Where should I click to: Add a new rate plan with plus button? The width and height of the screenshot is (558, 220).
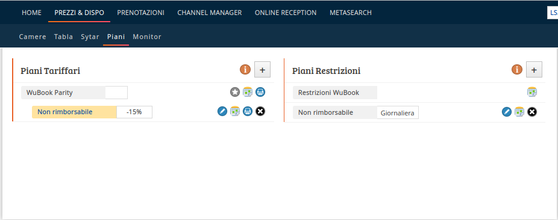tap(262, 70)
